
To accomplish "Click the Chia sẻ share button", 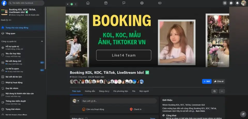I will pyautogui.click(x=219, y=81).
